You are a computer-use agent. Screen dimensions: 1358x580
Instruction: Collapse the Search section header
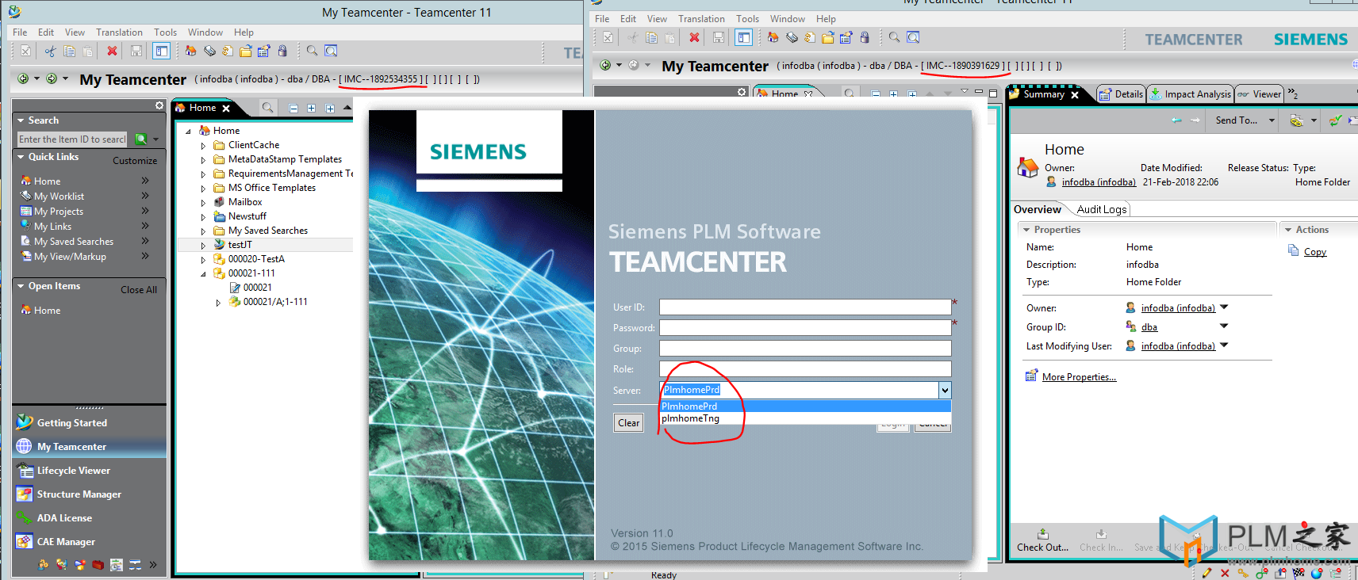[21, 120]
